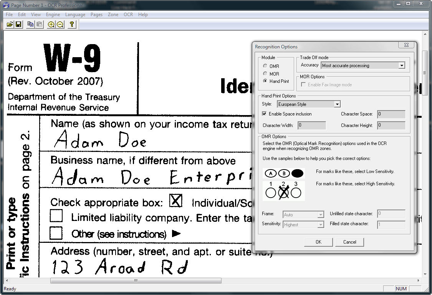Click the Limited liability company box on form

click(56, 216)
